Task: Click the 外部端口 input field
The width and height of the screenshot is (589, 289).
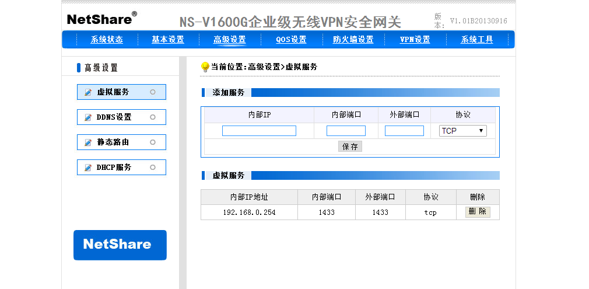Action: click(x=404, y=131)
